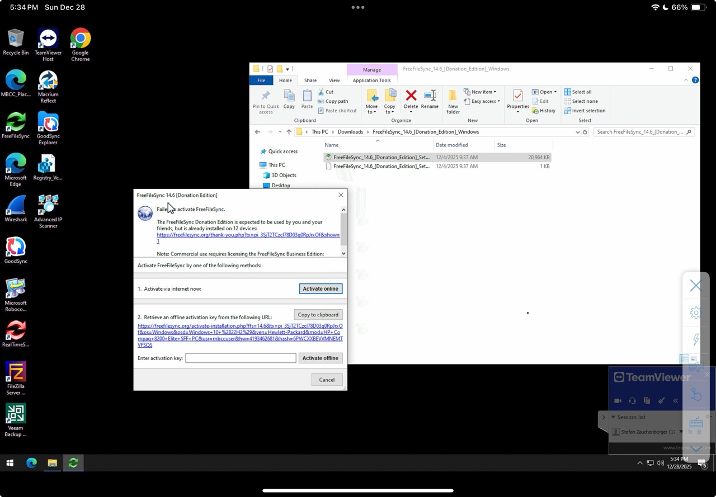Start video in TeamViewer panel
The height and width of the screenshot is (497, 716).
(x=618, y=401)
